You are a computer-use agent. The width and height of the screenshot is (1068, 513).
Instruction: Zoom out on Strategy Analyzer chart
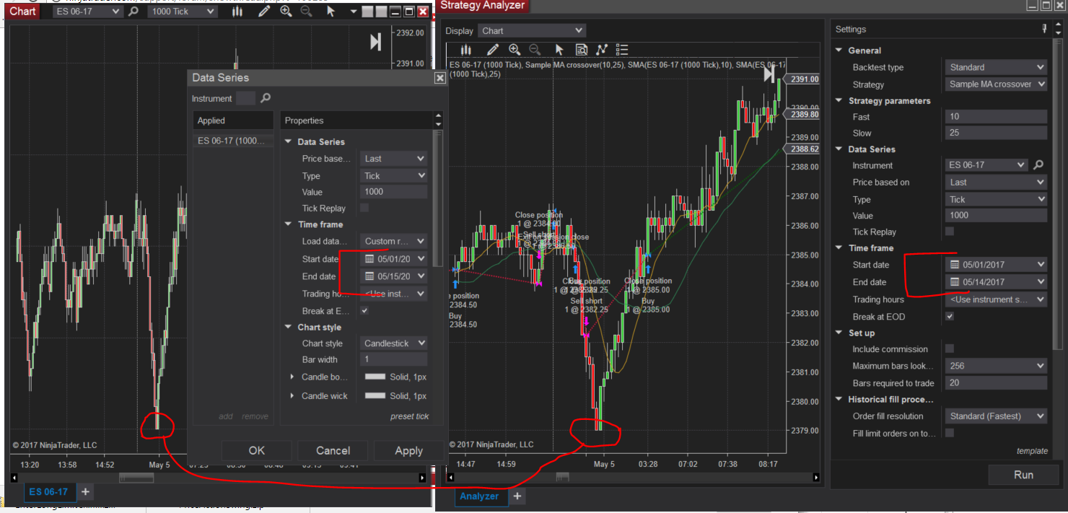pos(535,50)
